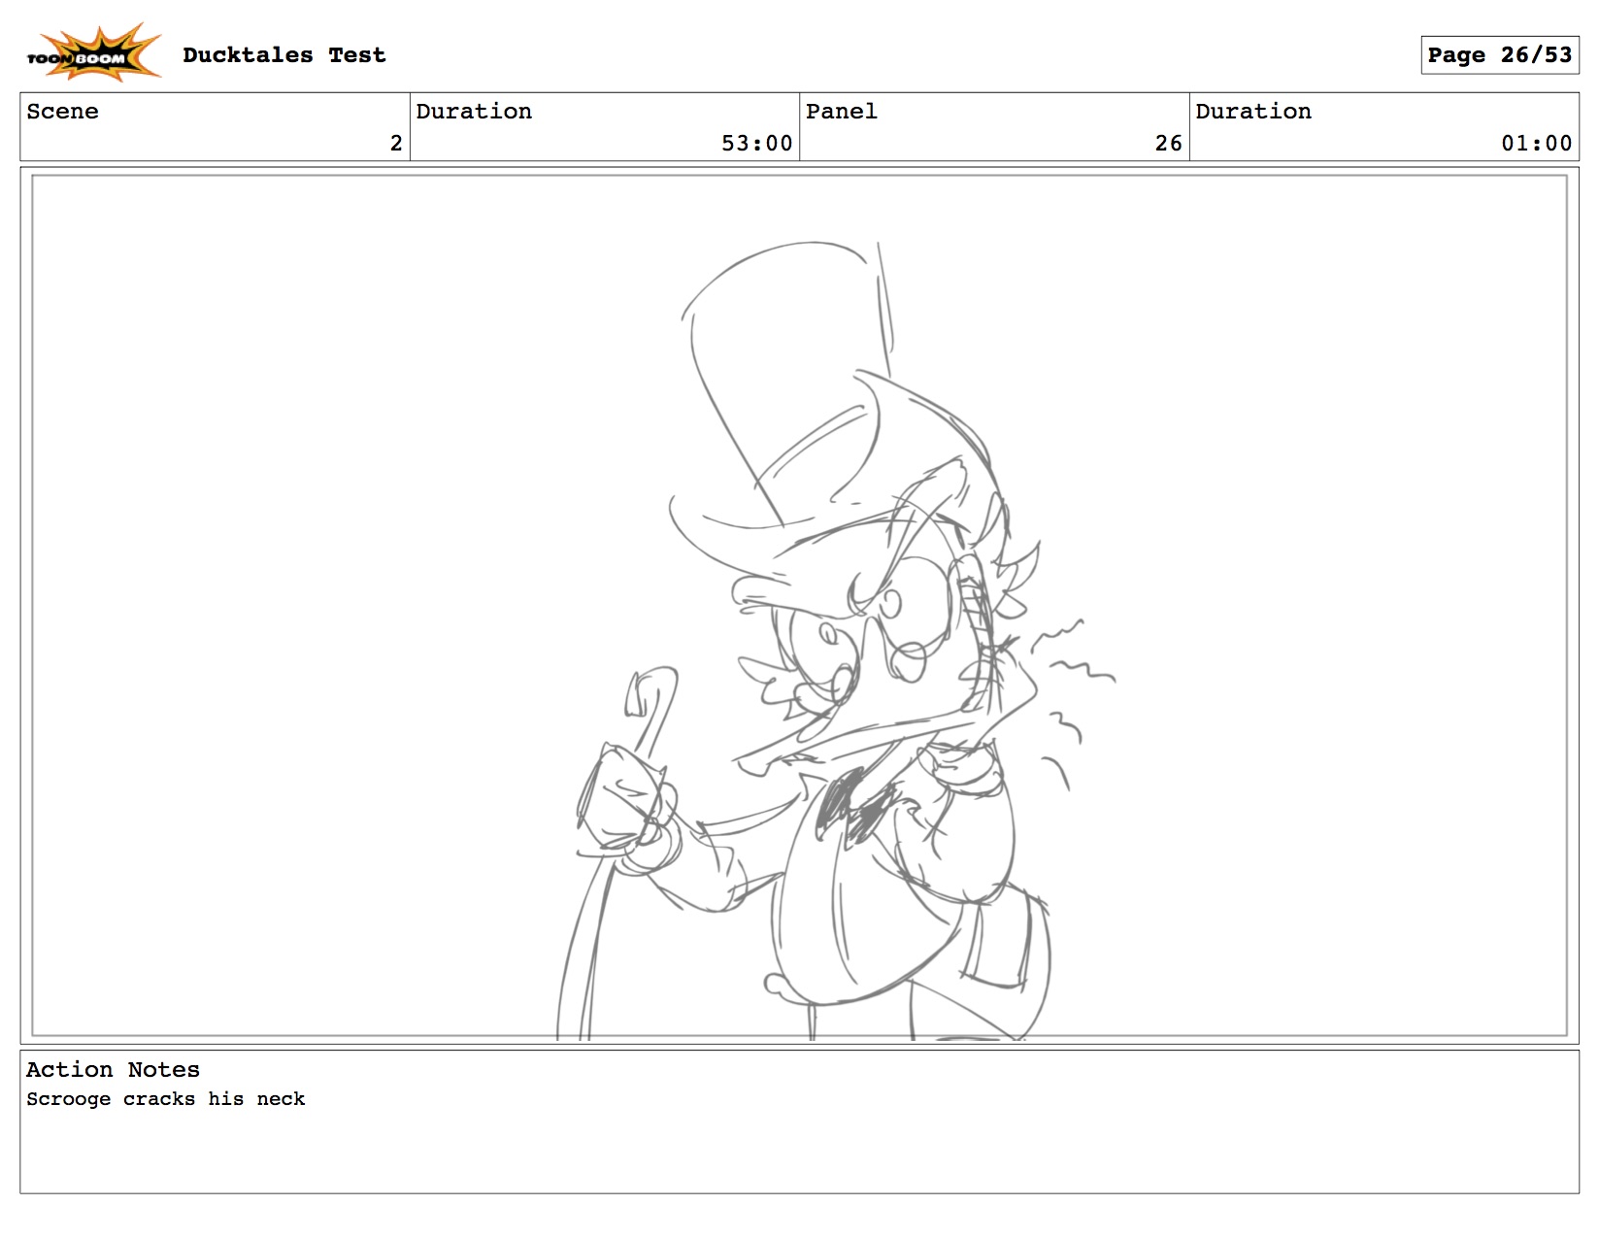This screenshot has width=1599, height=1238.
Task: Click the 'Scrooge cracks his neck' note text
Action: tap(165, 1099)
